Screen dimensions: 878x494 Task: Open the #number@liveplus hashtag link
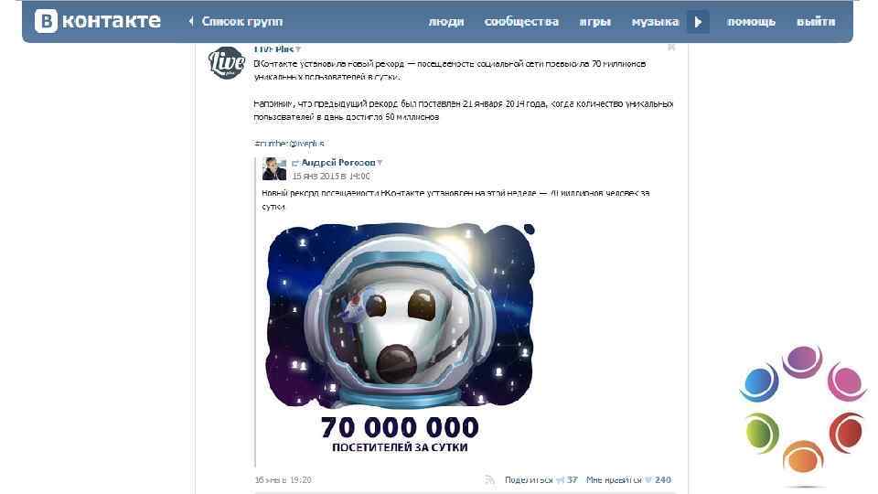pyautogui.click(x=289, y=144)
